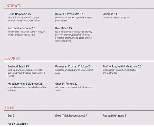Choose Extra Thick Bacon (2pcs) 7

71,116
